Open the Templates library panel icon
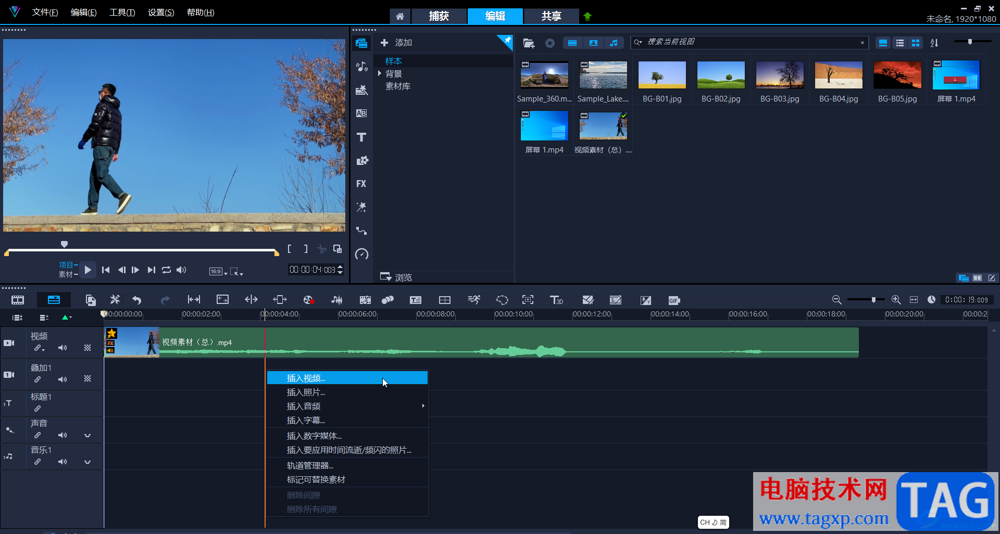Image resolution: width=1000 pixels, height=534 pixels. (x=361, y=90)
